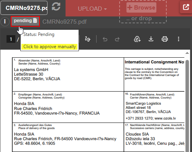Click 'Cloudex SIA' successive carrier text

pyautogui.click(x=137, y=134)
